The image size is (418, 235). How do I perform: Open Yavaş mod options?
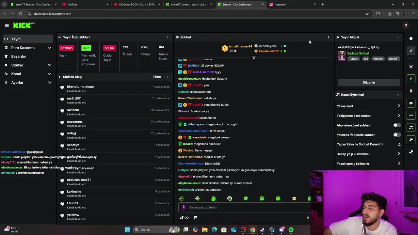click(x=369, y=106)
